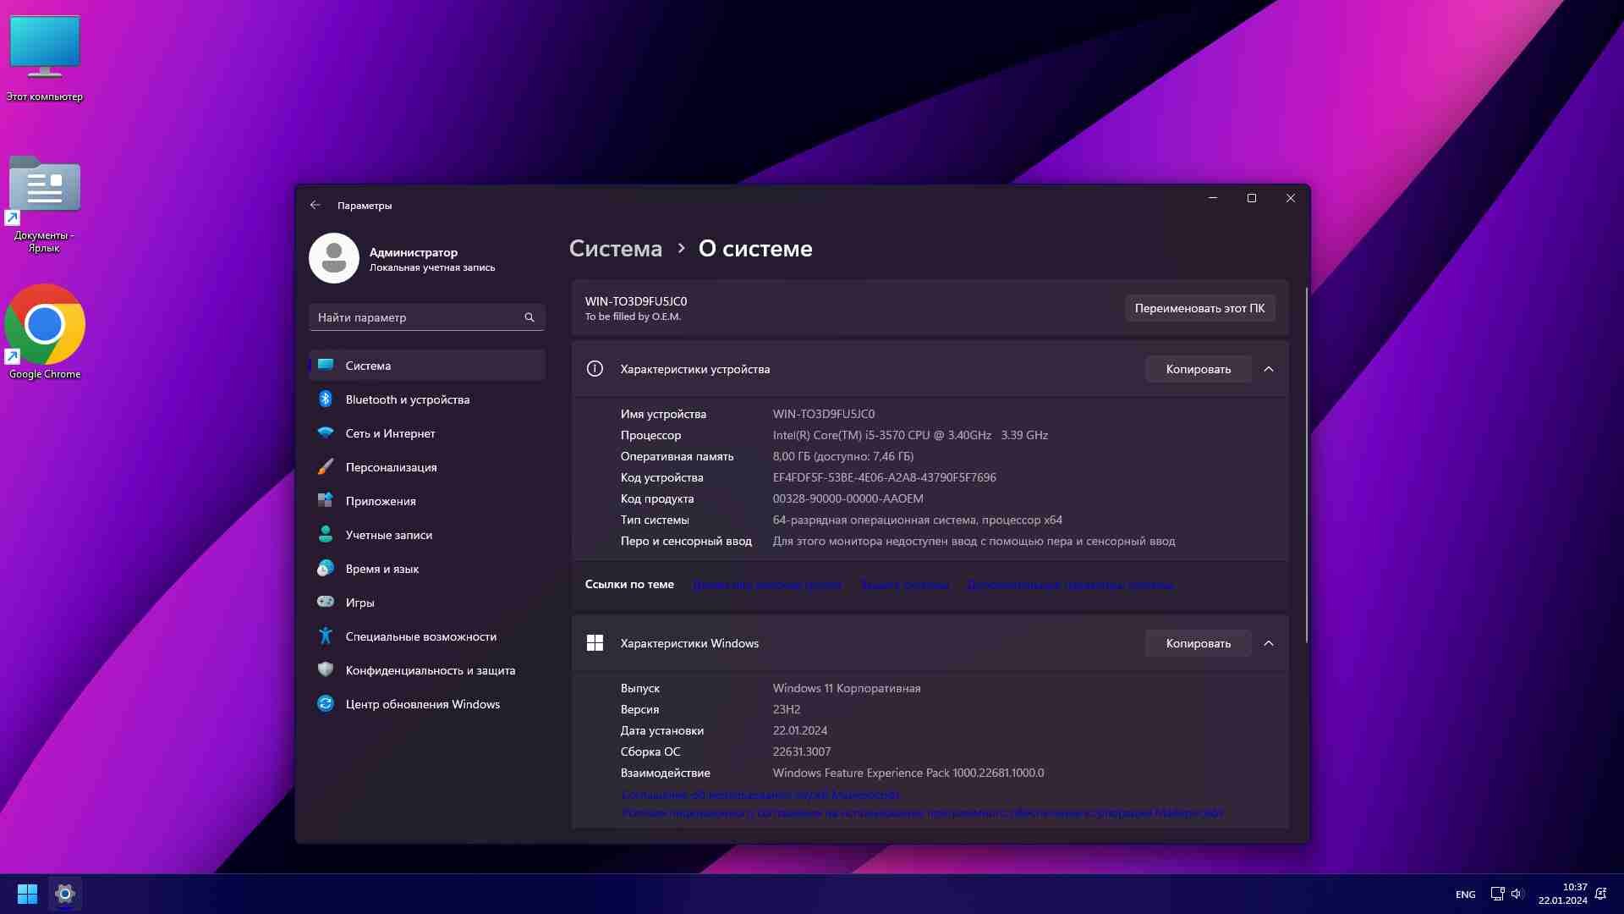The image size is (1624, 914).
Task: Select Windows Feature Experience Pack value
Action: pyautogui.click(x=908, y=773)
